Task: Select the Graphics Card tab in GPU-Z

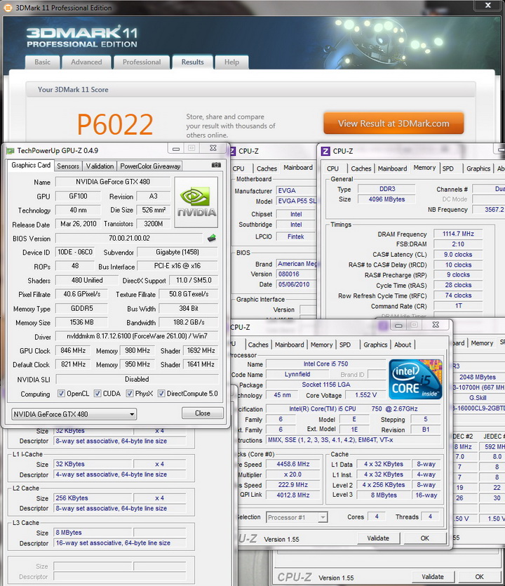Action: point(31,165)
